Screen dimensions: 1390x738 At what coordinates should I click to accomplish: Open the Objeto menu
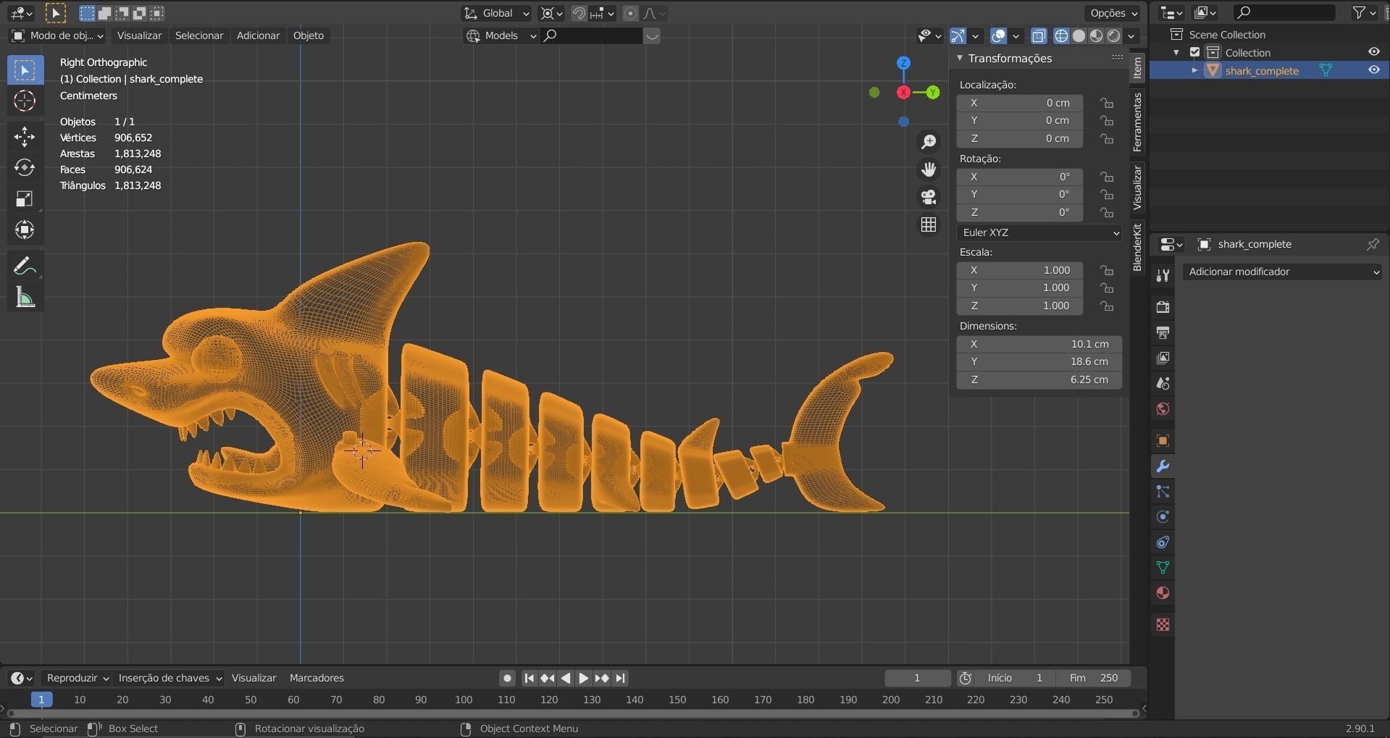(x=309, y=35)
